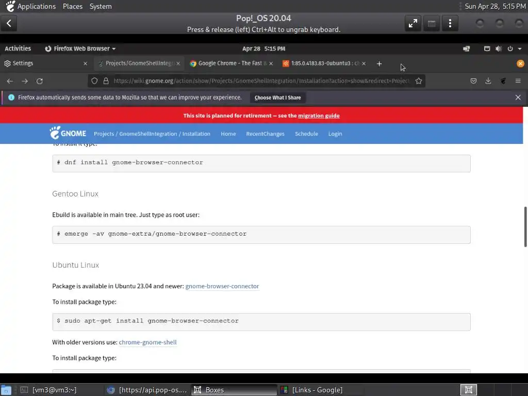Switch to the Settings tab
Image resolution: width=528 pixels, height=396 pixels.
pyautogui.click(x=45, y=63)
